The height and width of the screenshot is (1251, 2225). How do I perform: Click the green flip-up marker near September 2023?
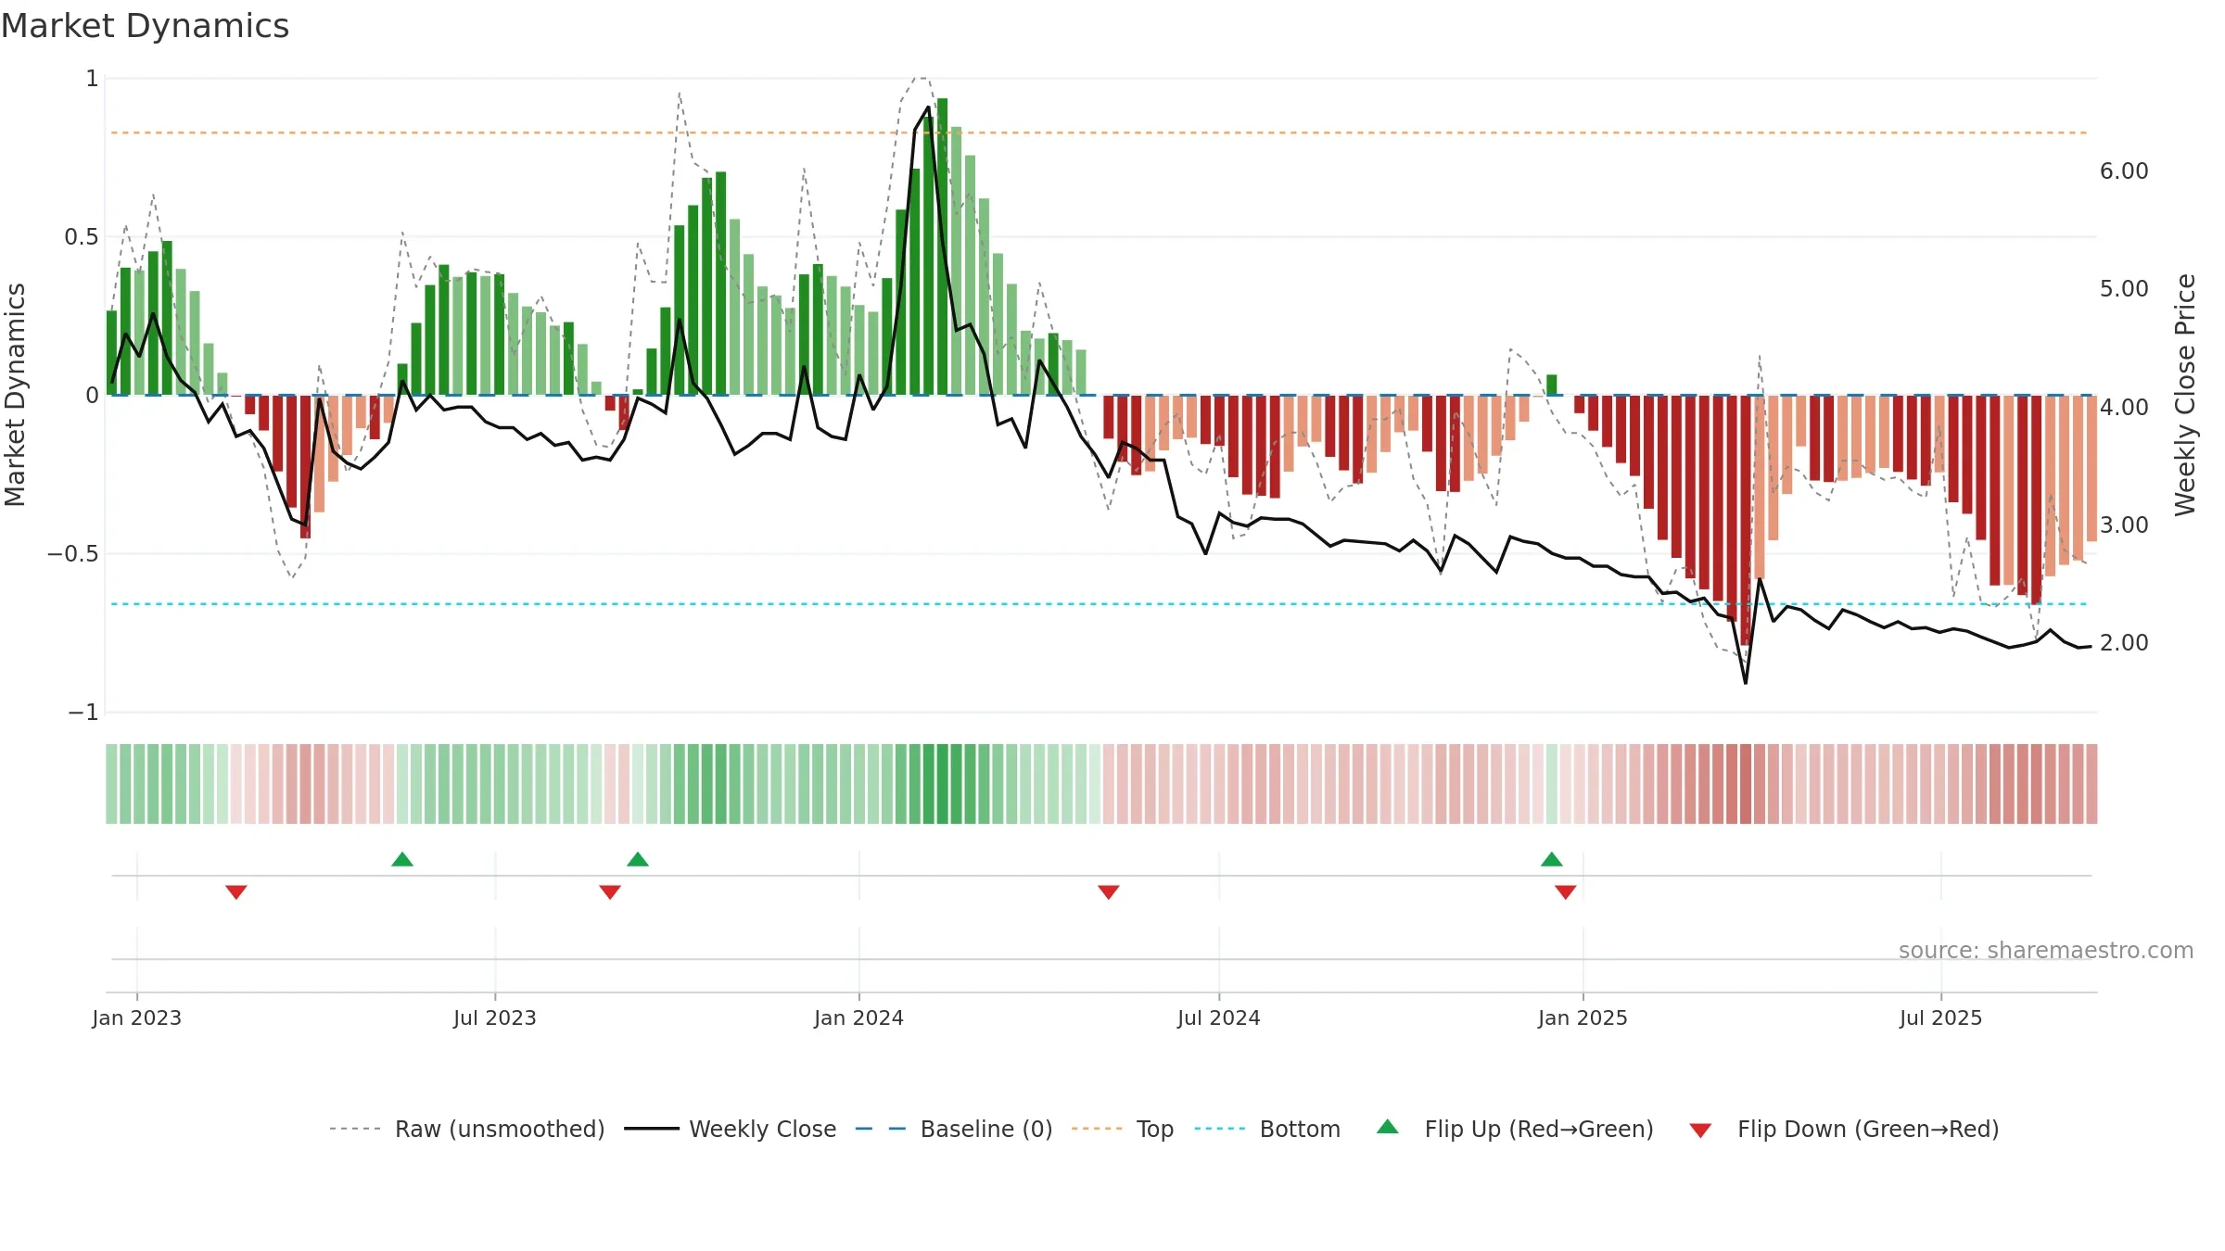[x=638, y=859]
